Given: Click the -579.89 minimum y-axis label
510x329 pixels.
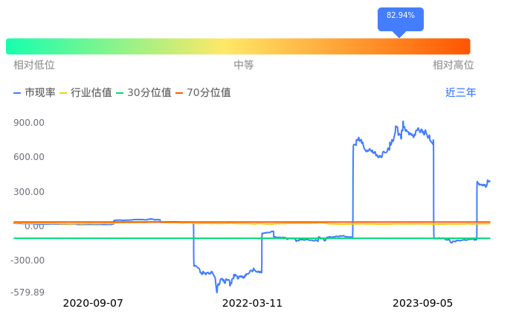Looking at the screenshot, I should [x=28, y=293].
